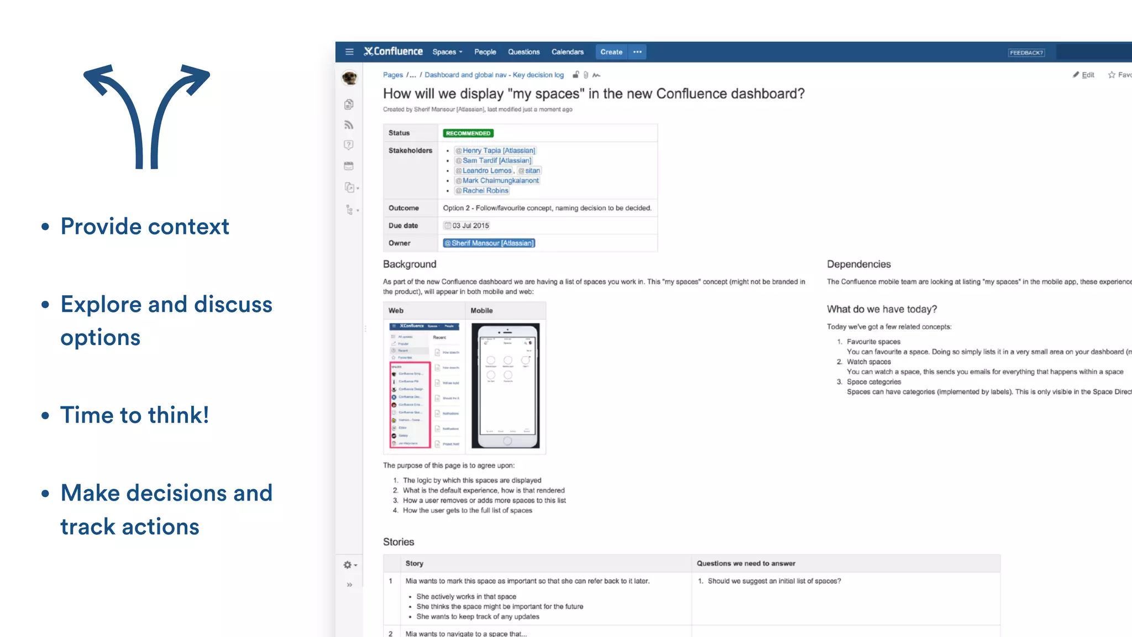This screenshot has height=637, width=1132.
Task: Click the Edit page button
Action: tap(1083, 75)
